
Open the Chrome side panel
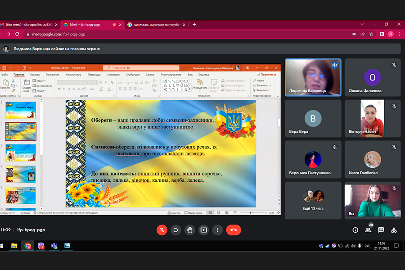point(382,34)
